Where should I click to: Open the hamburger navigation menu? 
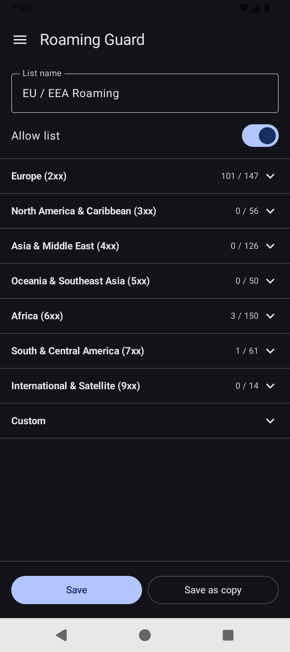coord(20,40)
